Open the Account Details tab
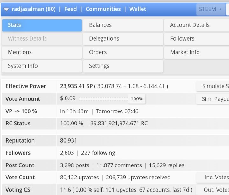This screenshot has width=229, height=195. point(197,25)
